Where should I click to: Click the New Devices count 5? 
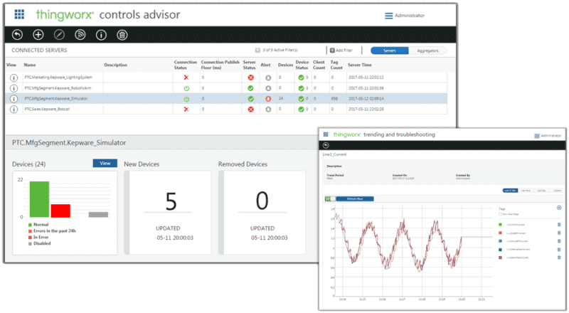click(171, 201)
